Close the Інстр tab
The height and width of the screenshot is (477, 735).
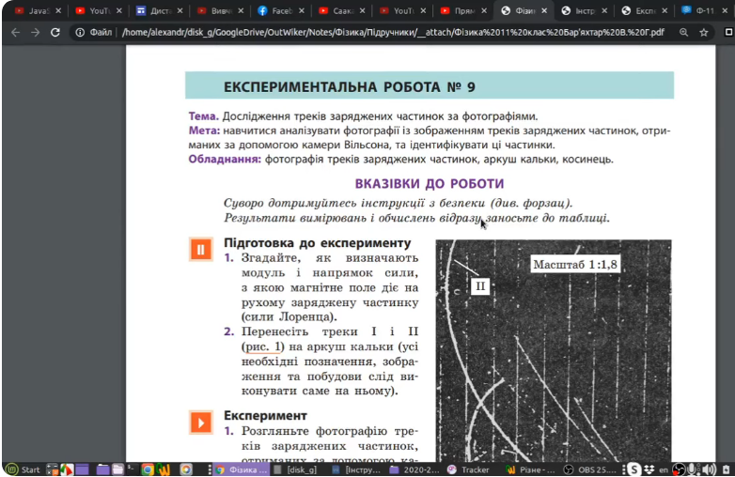604,10
